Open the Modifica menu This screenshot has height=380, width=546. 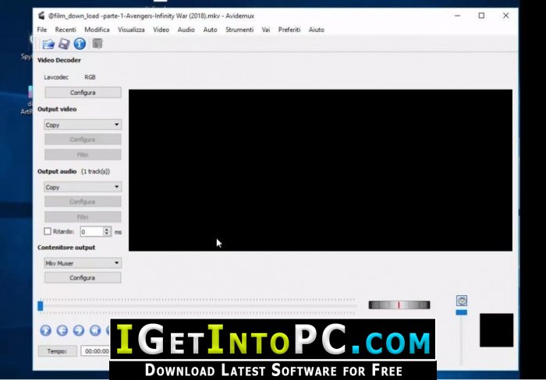pos(97,30)
